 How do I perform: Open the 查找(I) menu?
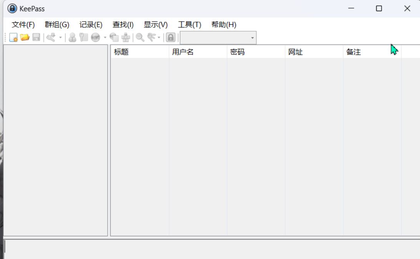point(123,25)
